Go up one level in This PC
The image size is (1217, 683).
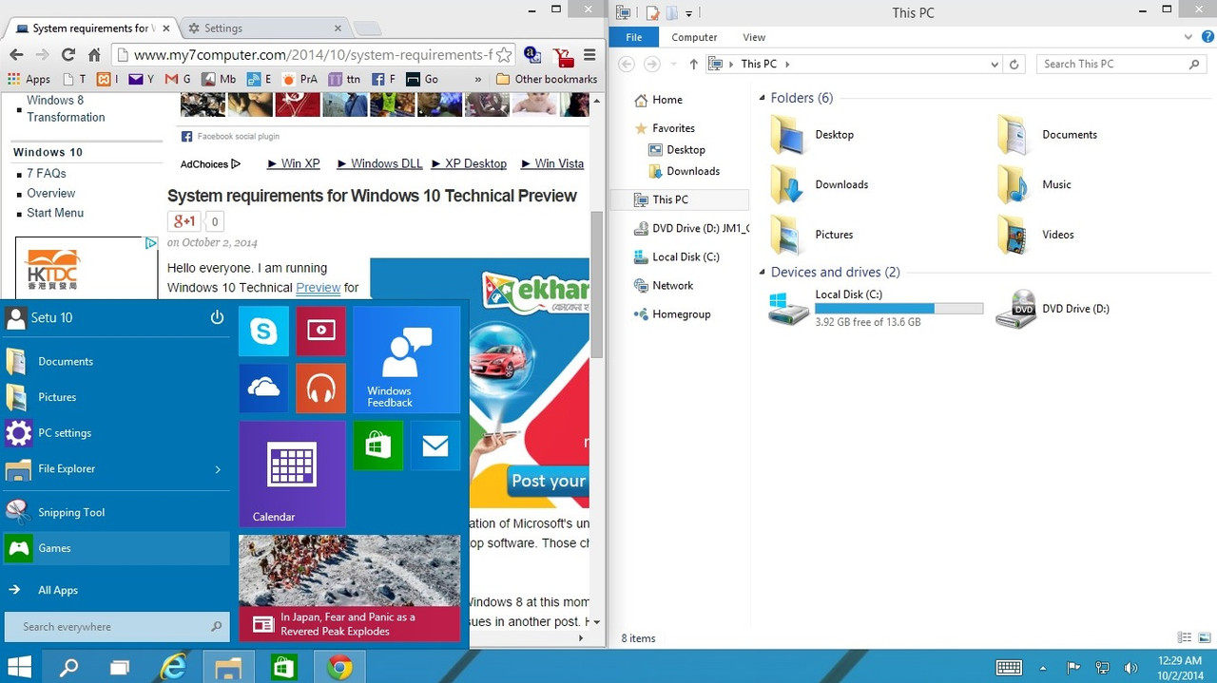(693, 64)
